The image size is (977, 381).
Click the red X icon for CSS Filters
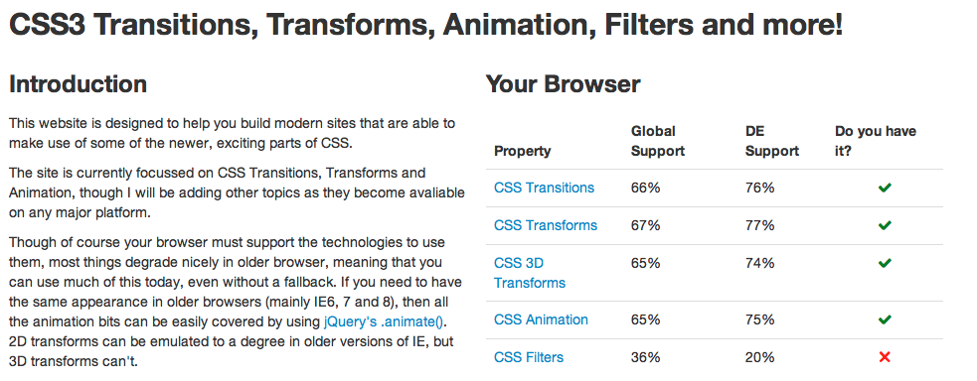[x=885, y=357]
